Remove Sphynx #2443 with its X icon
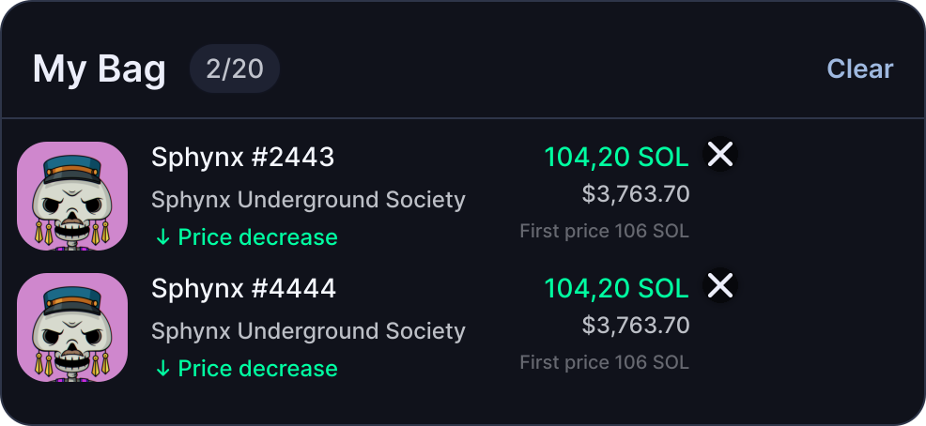This screenshot has height=426, width=926. tap(720, 155)
